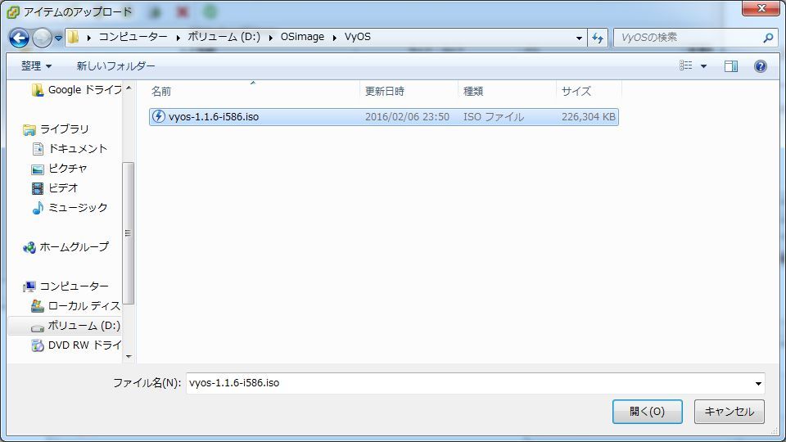Go back using the blue back arrow
The image size is (786, 442).
tap(19, 38)
